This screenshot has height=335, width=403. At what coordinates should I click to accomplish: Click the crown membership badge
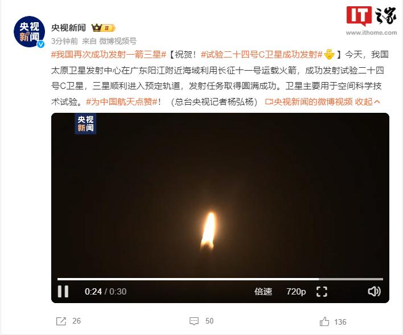tap(104, 27)
